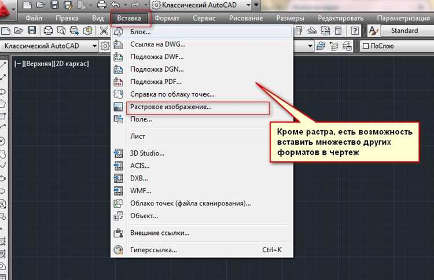The height and width of the screenshot is (280, 434).
Task: Open the Редактировать menu
Action: pyautogui.click(x=341, y=19)
